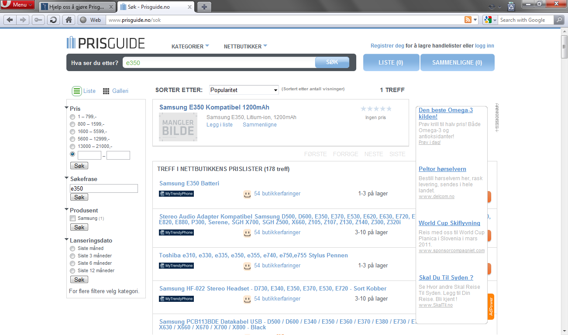
Task: Click MyTrendyPhone logo under Samsung E350 Batteri
Action: 176,194
